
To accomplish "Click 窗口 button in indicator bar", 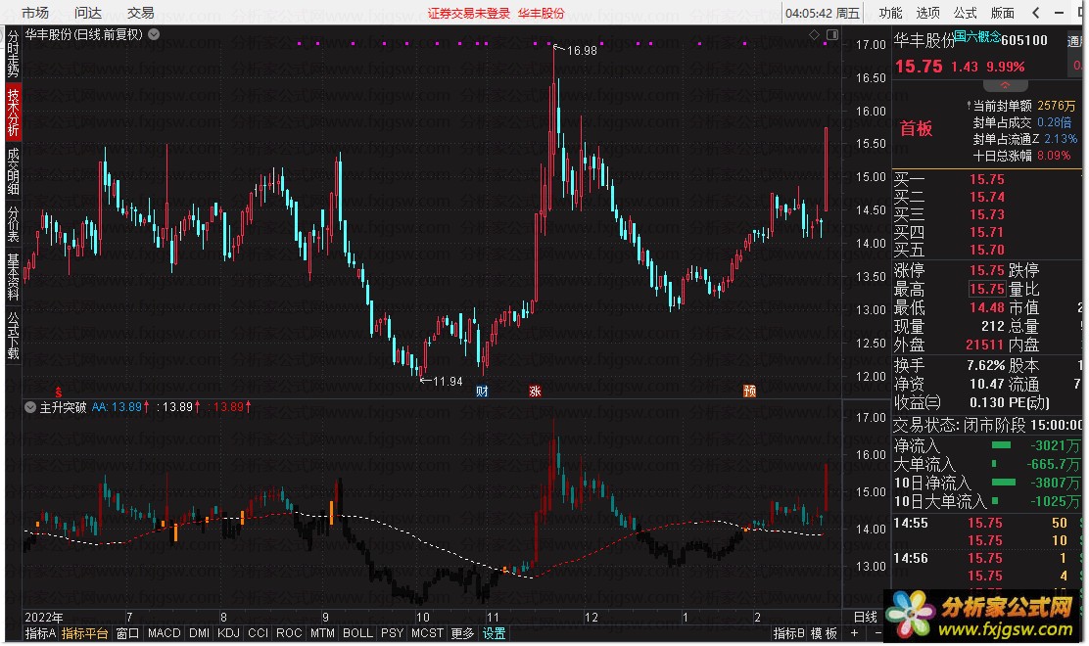I will point(127,633).
